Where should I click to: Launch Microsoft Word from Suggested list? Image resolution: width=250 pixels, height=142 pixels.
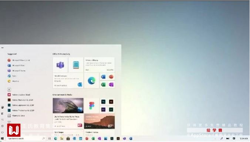(x=16, y=65)
